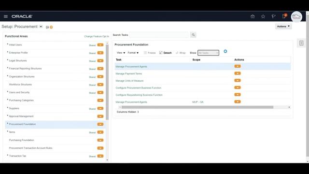The image size is (309, 174).
Task: Select the Purchasing Categories functional area
Action: (21, 101)
